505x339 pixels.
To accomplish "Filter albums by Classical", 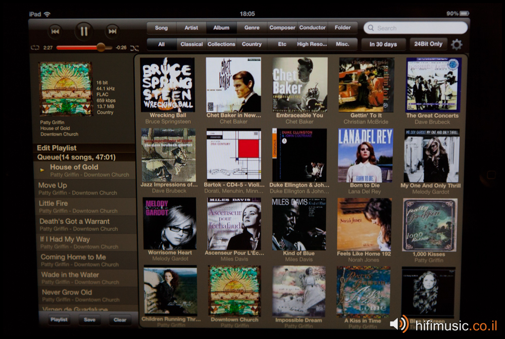I will click(x=191, y=44).
